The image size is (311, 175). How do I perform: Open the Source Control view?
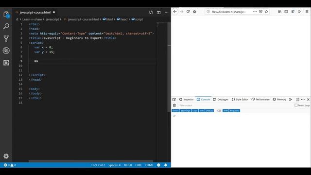[6, 38]
